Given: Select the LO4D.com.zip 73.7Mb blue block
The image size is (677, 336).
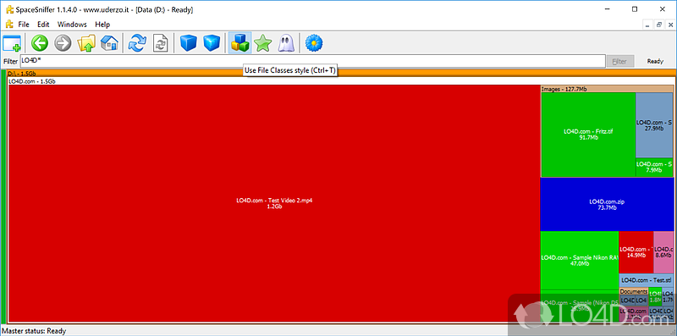Looking at the screenshot, I should 607,204.
